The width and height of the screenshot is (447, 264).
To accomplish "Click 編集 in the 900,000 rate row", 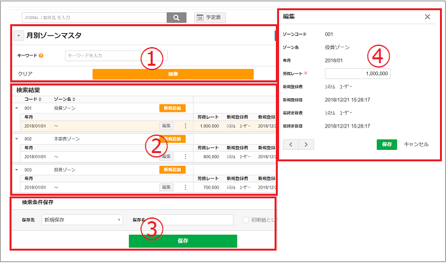I will coord(166,157).
